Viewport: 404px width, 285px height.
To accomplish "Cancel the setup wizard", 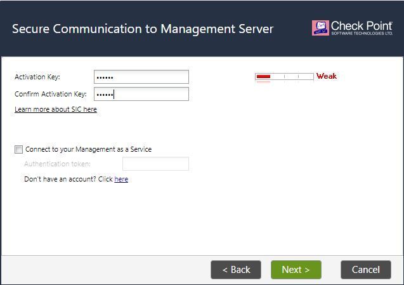I will pyautogui.click(x=365, y=270).
